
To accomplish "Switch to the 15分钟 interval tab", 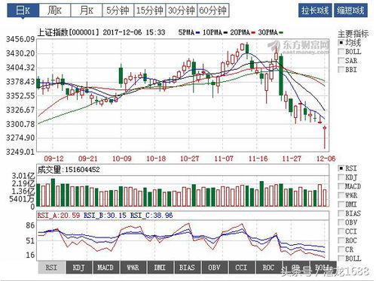I will [150, 11].
